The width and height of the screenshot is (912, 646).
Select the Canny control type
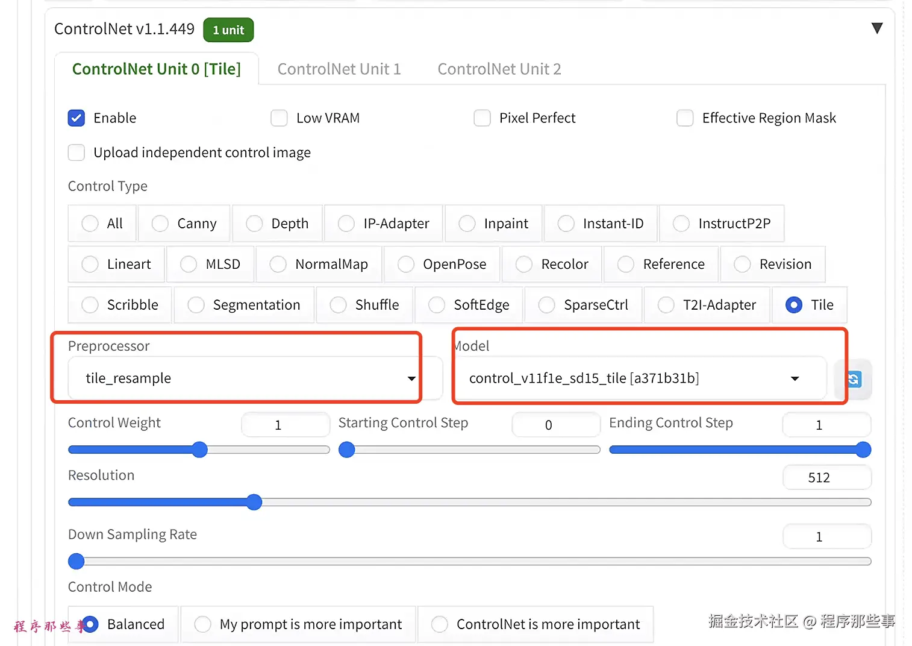click(x=160, y=224)
